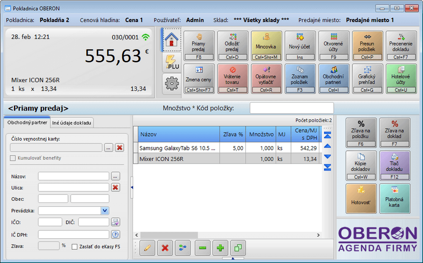Enable Kumulovať benefity checkbox
Viewport: 423px width, 263px height.
(13, 158)
